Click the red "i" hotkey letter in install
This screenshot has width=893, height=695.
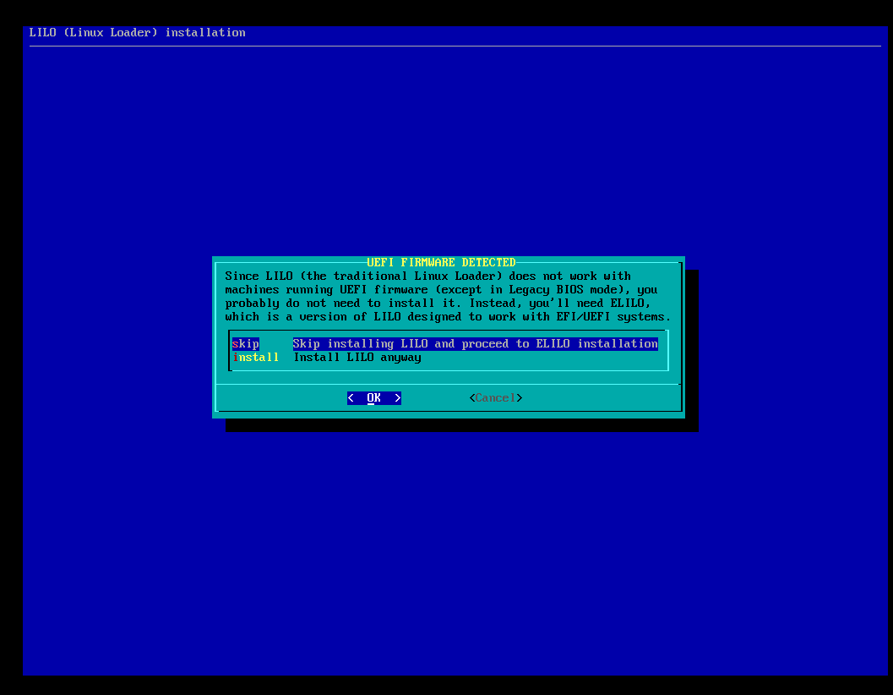pos(236,358)
